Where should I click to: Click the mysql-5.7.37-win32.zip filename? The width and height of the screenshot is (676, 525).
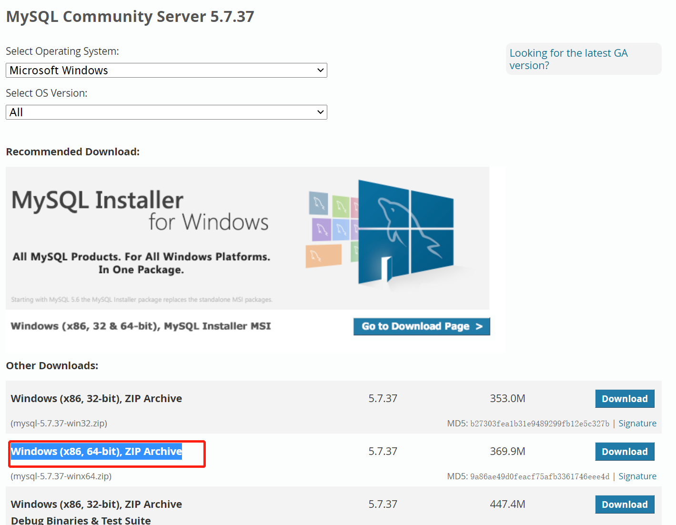tap(59, 424)
